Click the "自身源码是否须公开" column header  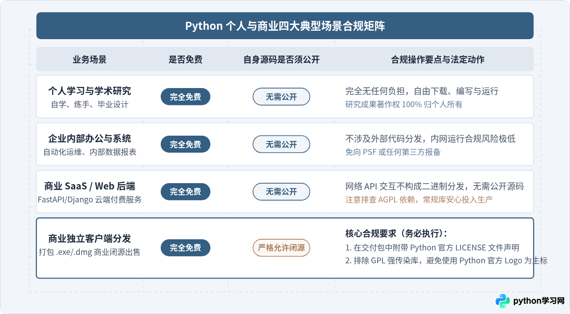[281, 59]
